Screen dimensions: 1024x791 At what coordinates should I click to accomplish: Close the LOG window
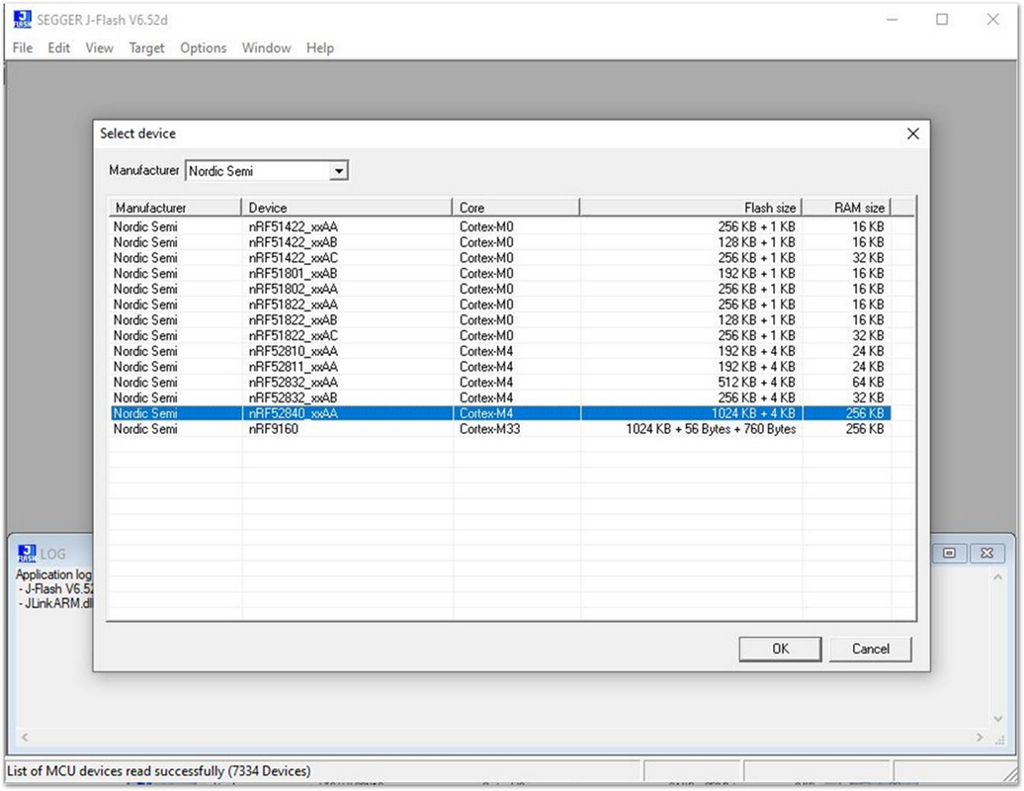click(x=986, y=554)
